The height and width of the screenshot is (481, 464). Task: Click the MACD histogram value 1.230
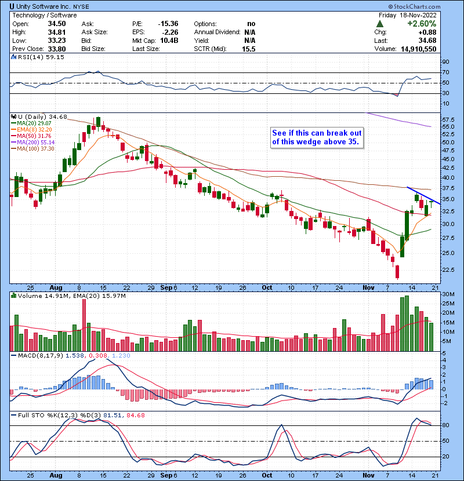121,356
